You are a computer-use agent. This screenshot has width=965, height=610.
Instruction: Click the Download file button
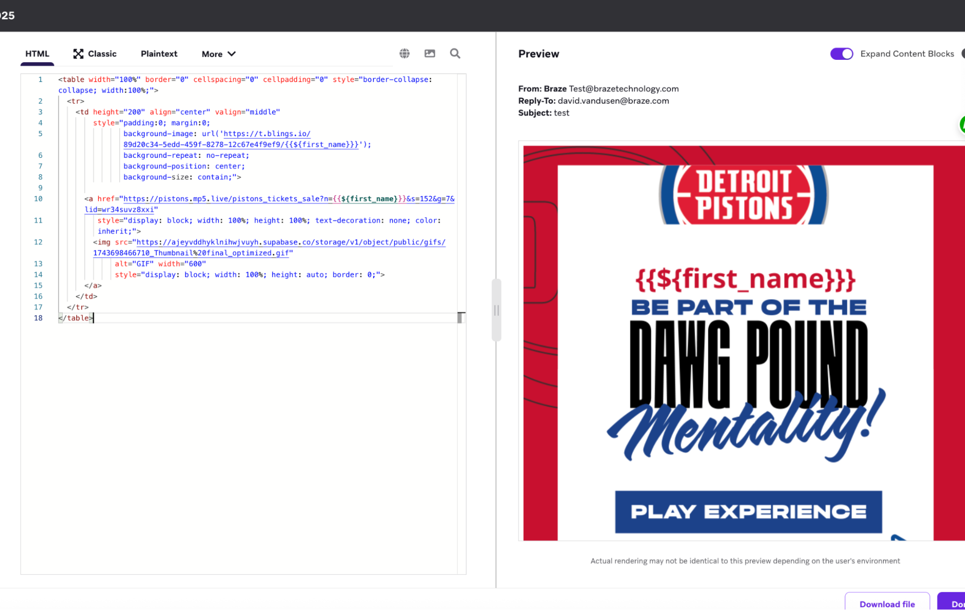pyautogui.click(x=887, y=603)
